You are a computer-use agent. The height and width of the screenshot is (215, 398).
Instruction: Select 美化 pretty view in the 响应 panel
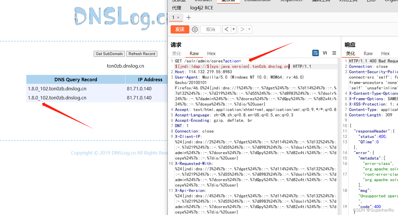tap(351, 53)
